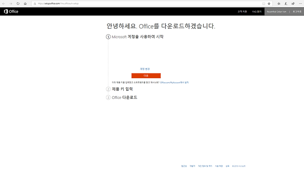Viewport: 304px width, 171px height.
Task: Click the signed-in account name in header
Action: (277, 12)
